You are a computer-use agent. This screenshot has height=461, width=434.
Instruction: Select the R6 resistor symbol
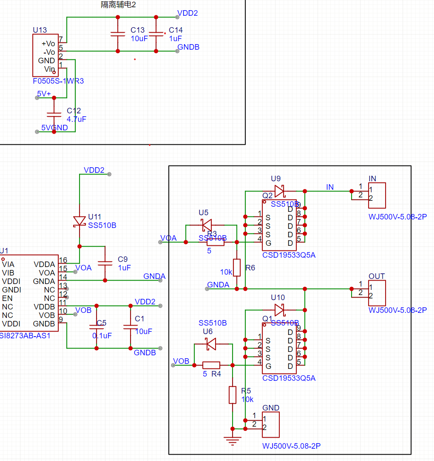pos(237,267)
